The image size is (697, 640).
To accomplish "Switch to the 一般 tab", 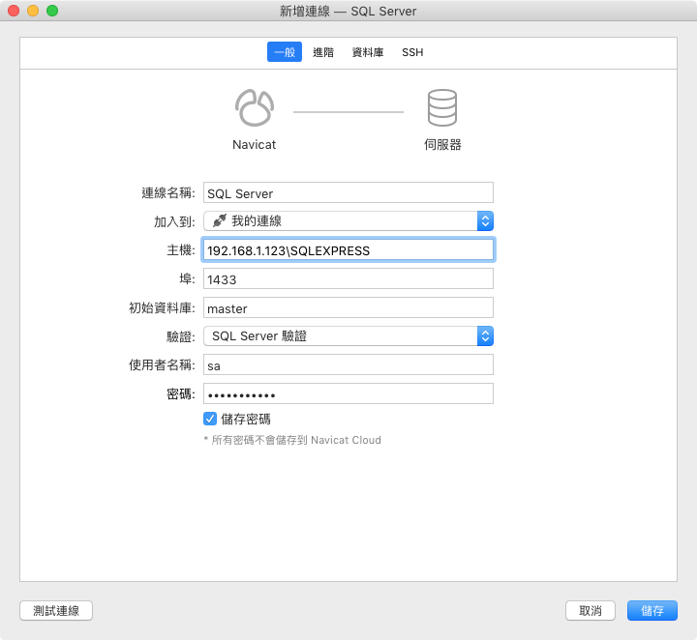I will (285, 52).
